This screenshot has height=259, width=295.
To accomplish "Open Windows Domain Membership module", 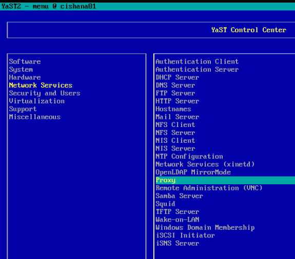I will (205, 227).
